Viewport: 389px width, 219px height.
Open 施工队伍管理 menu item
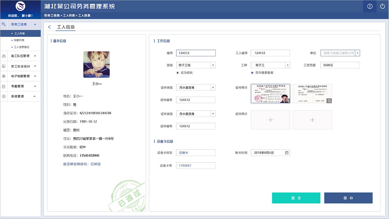(20, 56)
